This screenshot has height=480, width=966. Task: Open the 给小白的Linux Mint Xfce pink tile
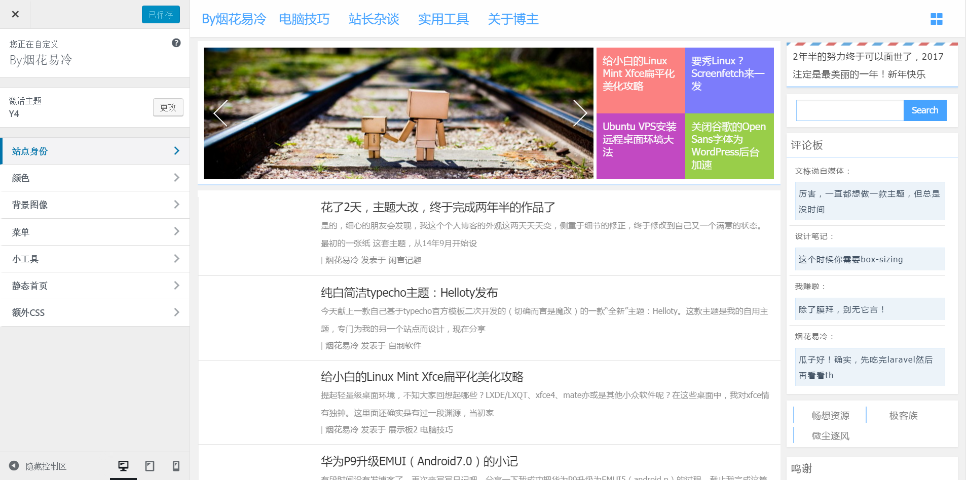click(x=641, y=81)
